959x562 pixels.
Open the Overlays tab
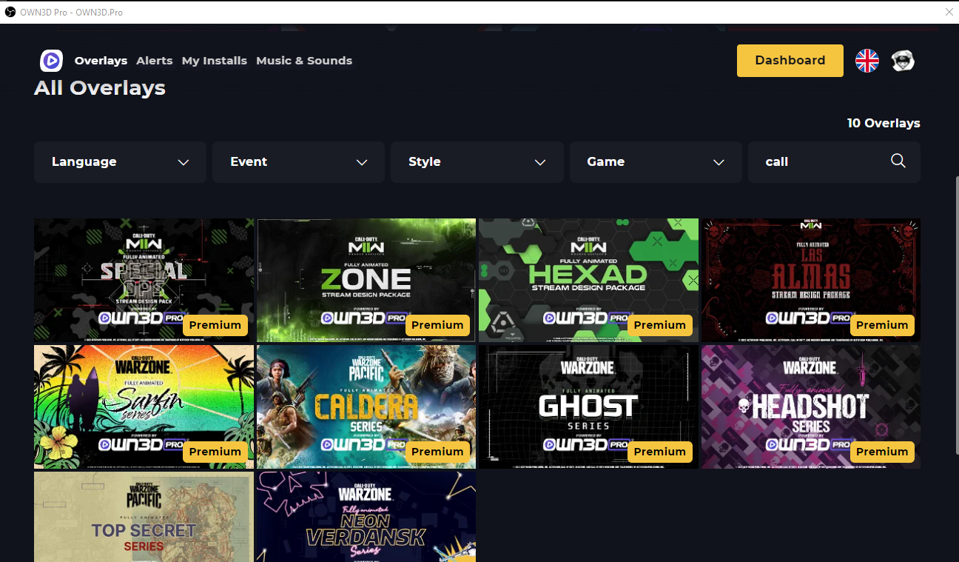coord(101,61)
